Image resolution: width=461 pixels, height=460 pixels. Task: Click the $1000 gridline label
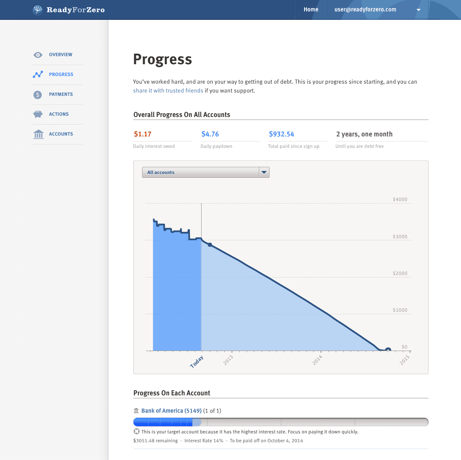[x=400, y=310]
